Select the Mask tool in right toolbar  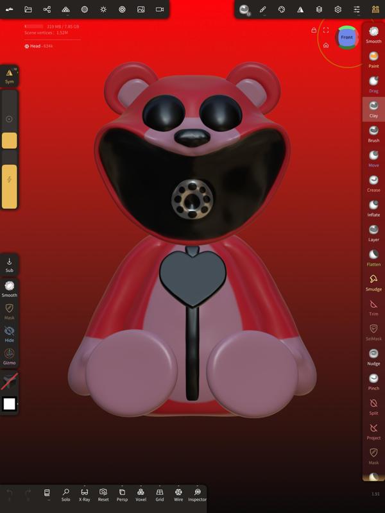[373, 456]
